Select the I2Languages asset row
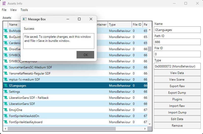203x134 pixels. pyautogui.click(x=75, y=85)
